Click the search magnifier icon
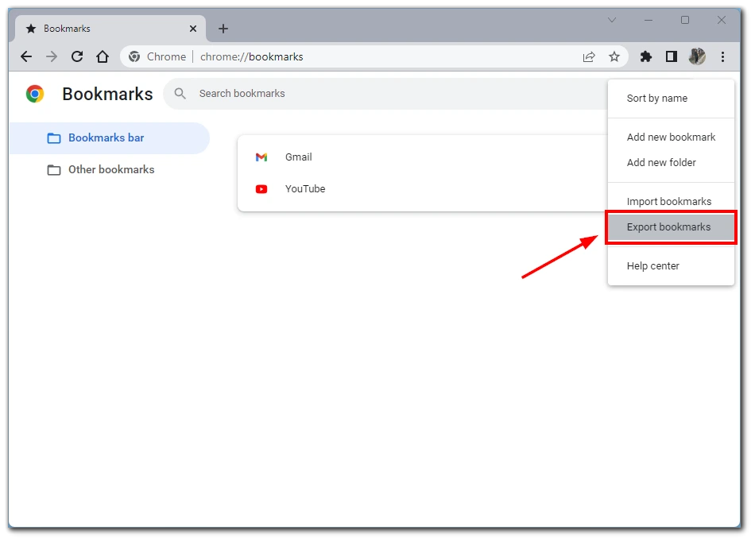 coord(180,94)
